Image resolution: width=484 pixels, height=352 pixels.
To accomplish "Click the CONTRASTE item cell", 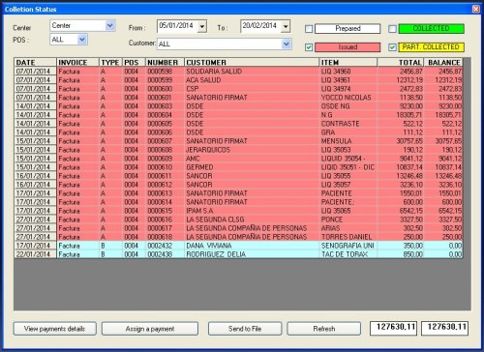I will coord(348,124).
